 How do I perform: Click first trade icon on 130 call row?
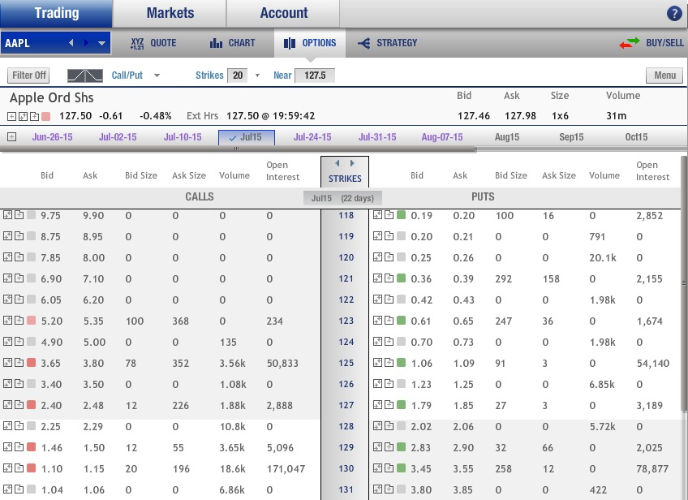tap(8, 468)
